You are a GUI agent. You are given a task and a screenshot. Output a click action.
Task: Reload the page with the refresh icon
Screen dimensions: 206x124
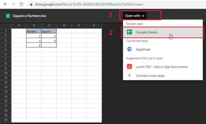[21, 4]
